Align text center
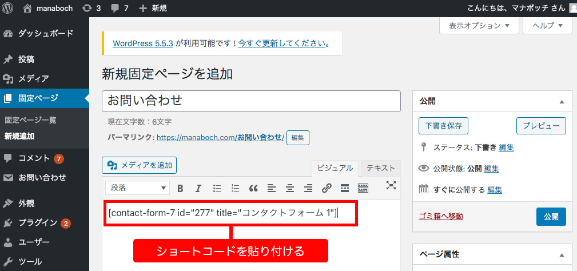 click(290, 189)
